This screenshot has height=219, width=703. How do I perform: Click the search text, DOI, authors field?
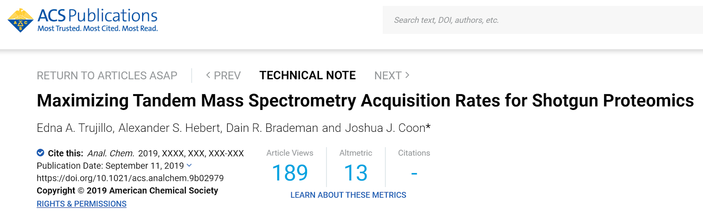click(x=540, y=20)
